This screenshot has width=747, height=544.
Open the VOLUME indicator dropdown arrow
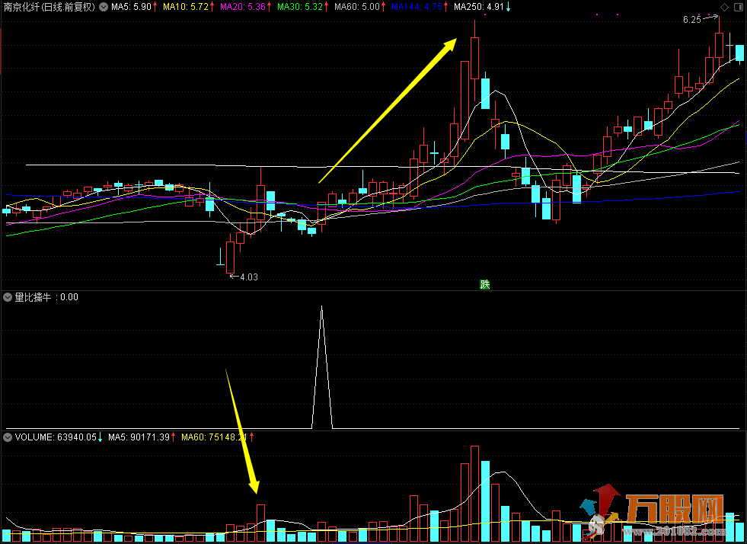8,437
